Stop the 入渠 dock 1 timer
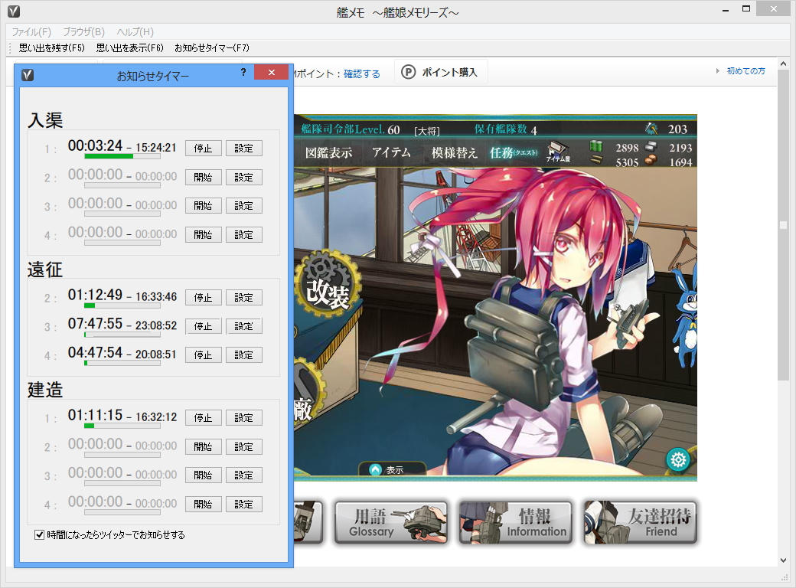The image size is (796, 588). click(203, 149)
